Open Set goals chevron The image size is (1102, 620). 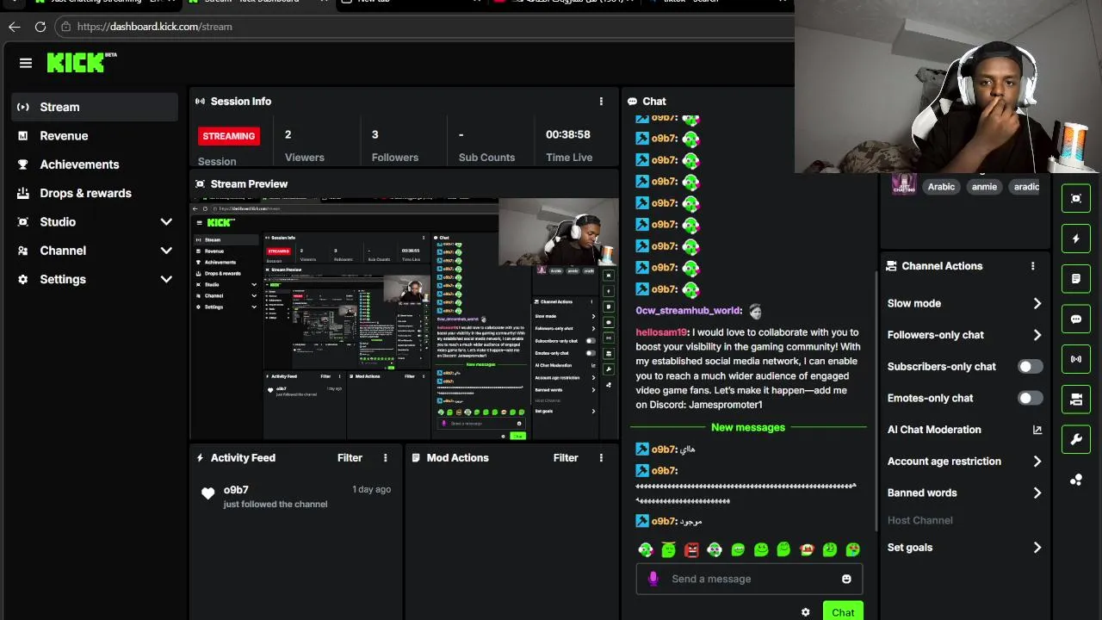1037,548
